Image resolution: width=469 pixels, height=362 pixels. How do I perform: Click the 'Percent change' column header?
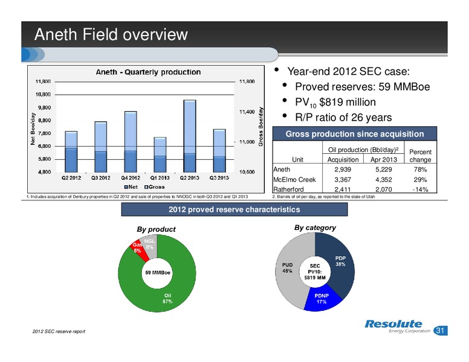420,156
